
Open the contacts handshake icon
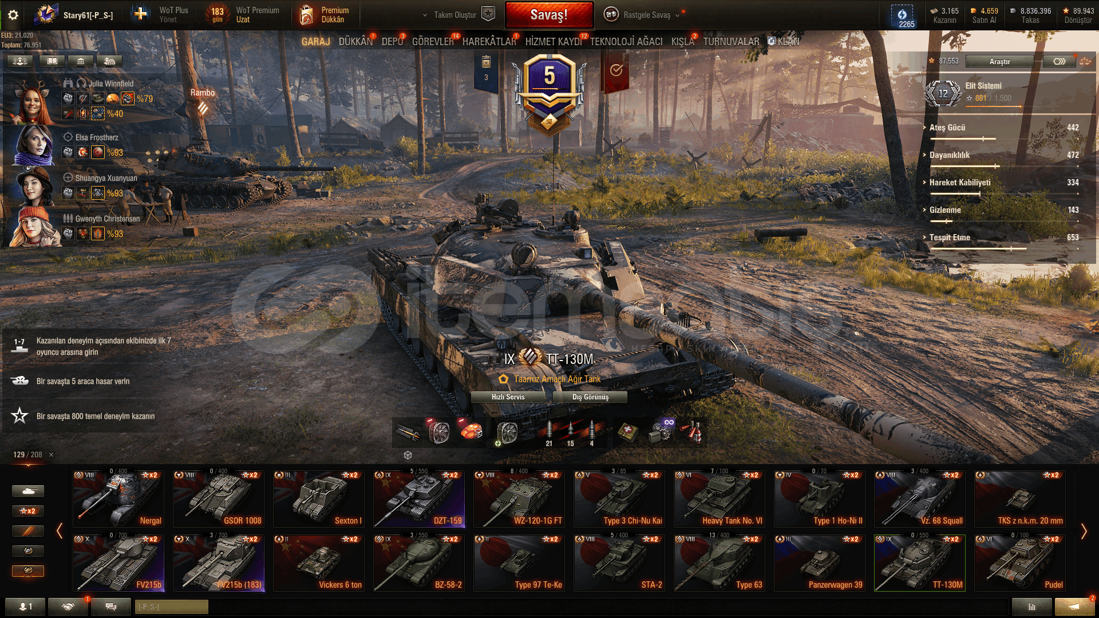[x=68, y=606]
